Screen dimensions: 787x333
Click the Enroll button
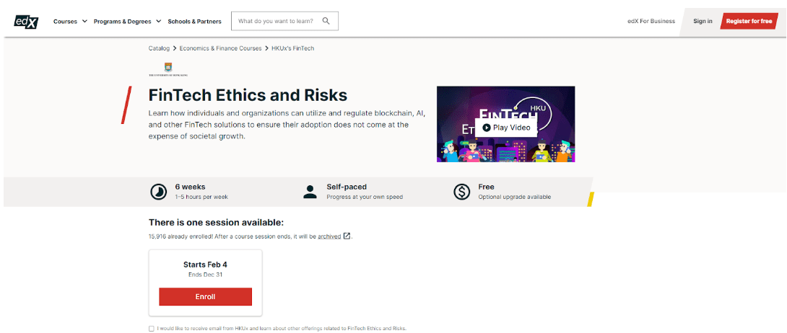[205, 297]
